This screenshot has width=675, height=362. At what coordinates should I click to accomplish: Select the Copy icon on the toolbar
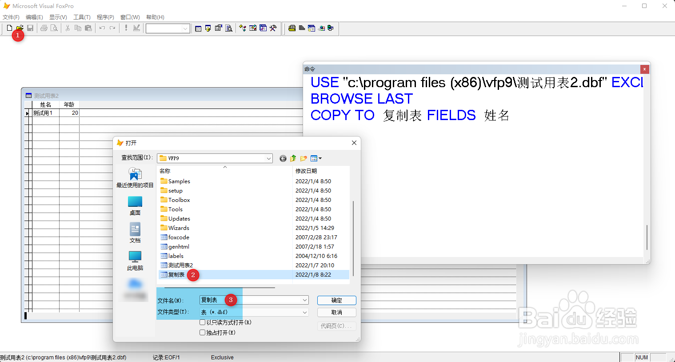tap(78, 28)
